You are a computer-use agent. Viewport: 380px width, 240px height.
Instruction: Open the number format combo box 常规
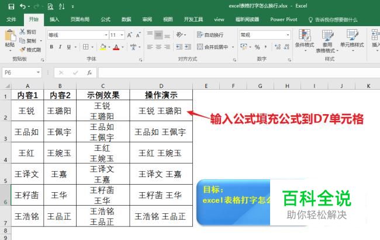[265, 35]
